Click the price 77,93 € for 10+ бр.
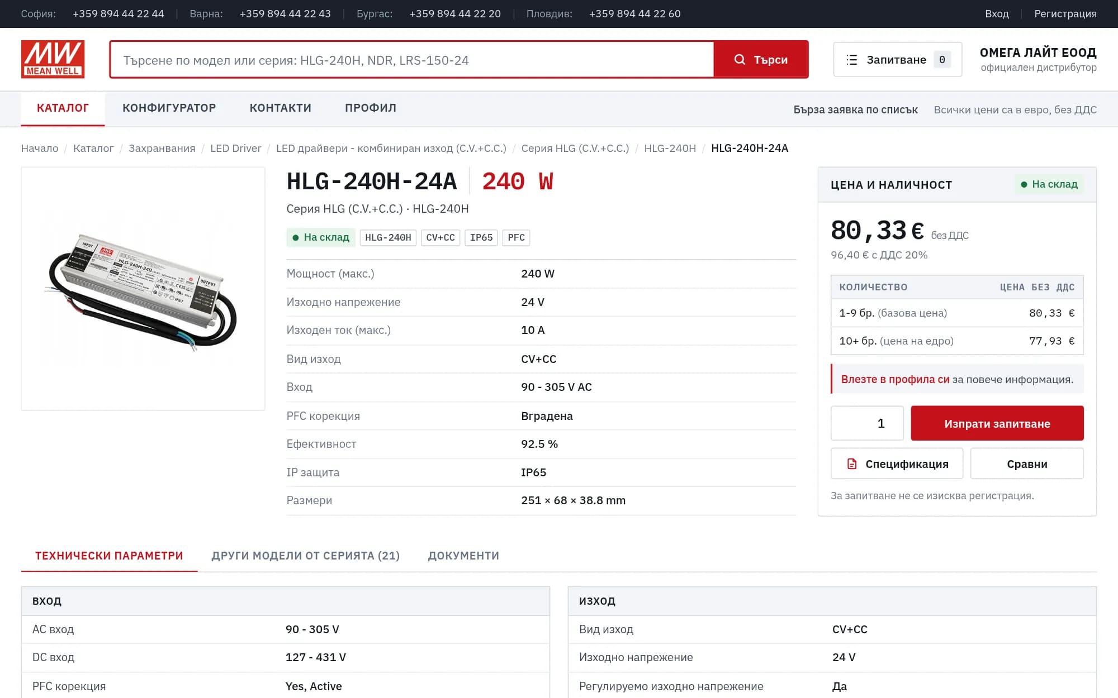The height and width of the screenshot is (698, 1118). pos(1051,341)
